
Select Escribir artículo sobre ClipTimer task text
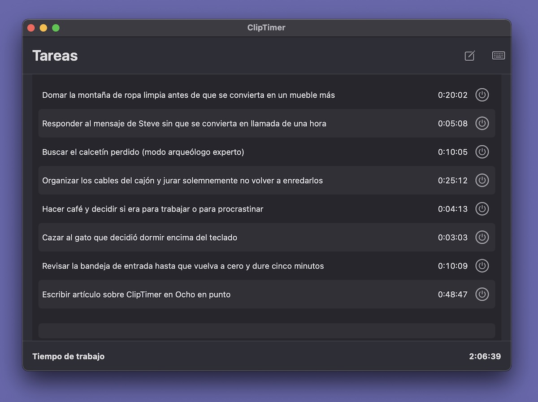(136, 294)
